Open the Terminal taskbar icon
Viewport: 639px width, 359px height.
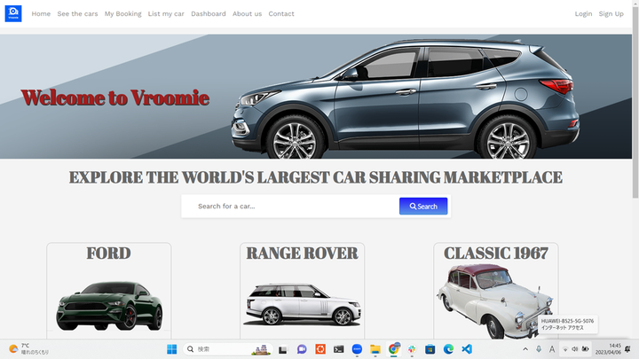(339, 349)
